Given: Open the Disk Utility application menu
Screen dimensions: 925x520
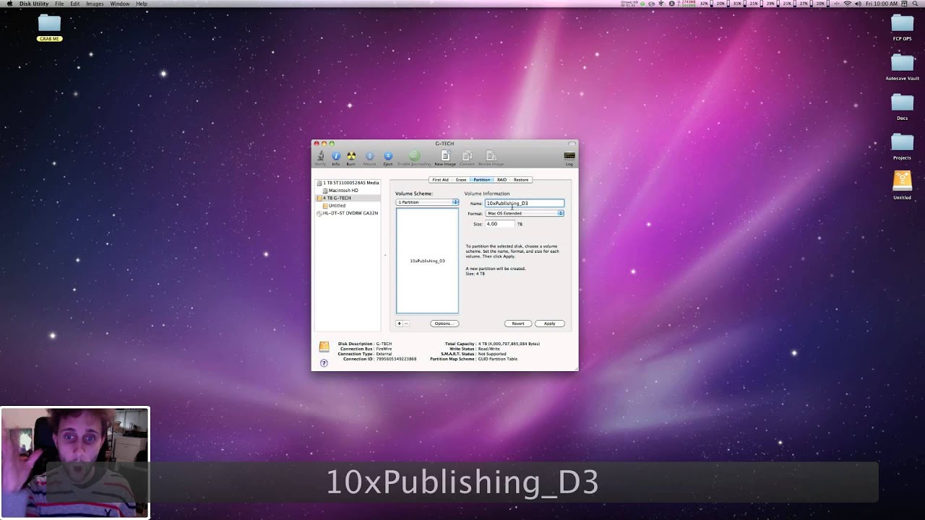Looking at the screenshot, I should (34, 4).
